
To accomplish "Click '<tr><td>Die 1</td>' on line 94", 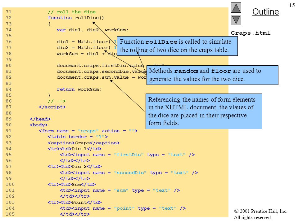I will [x=74, y=149].
